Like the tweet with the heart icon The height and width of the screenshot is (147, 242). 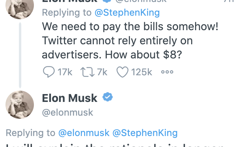123,72
